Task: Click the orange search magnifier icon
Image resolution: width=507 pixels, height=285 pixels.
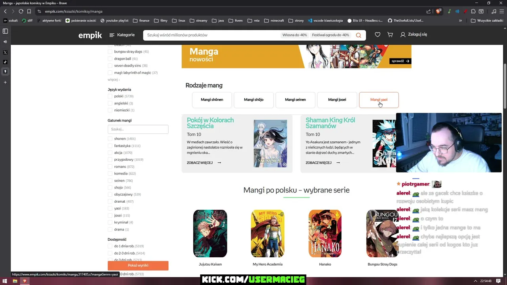Action: pyautogui.click(x=358, y=35)
